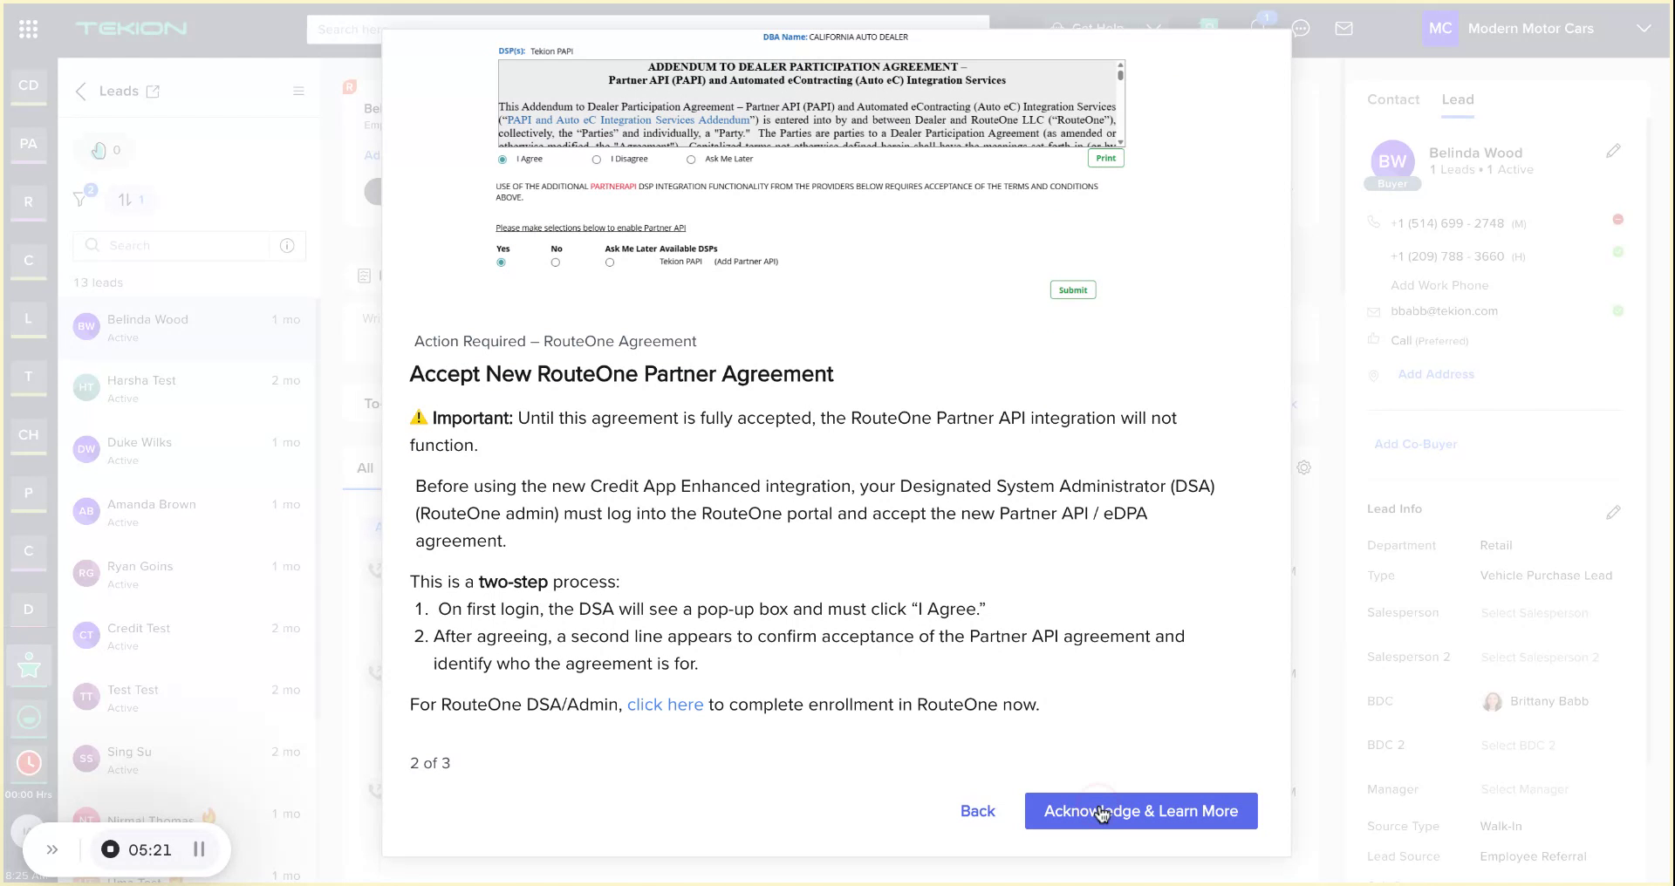
Task: Open the app launcher grid icon
Action: pyautogui.click(x=28, y=28)
